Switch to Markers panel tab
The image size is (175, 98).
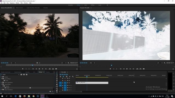[x=48, y=72]
